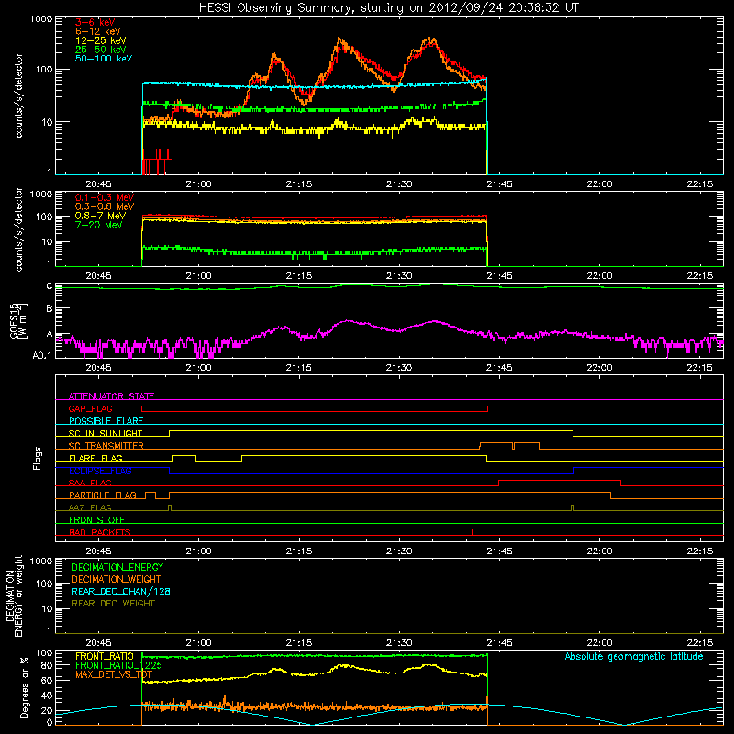Click the PARTICLE_FLAG label
Screen dimensions: 734x734
[x=103, y=495]
